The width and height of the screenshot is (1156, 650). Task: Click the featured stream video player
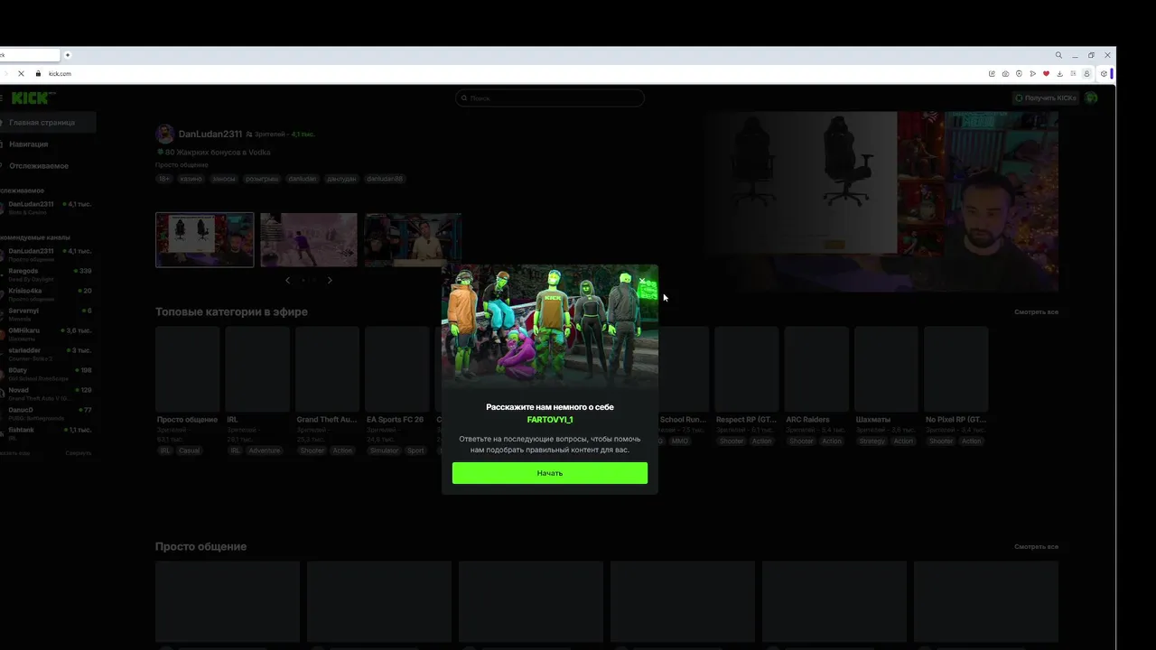tap(881, 201)
